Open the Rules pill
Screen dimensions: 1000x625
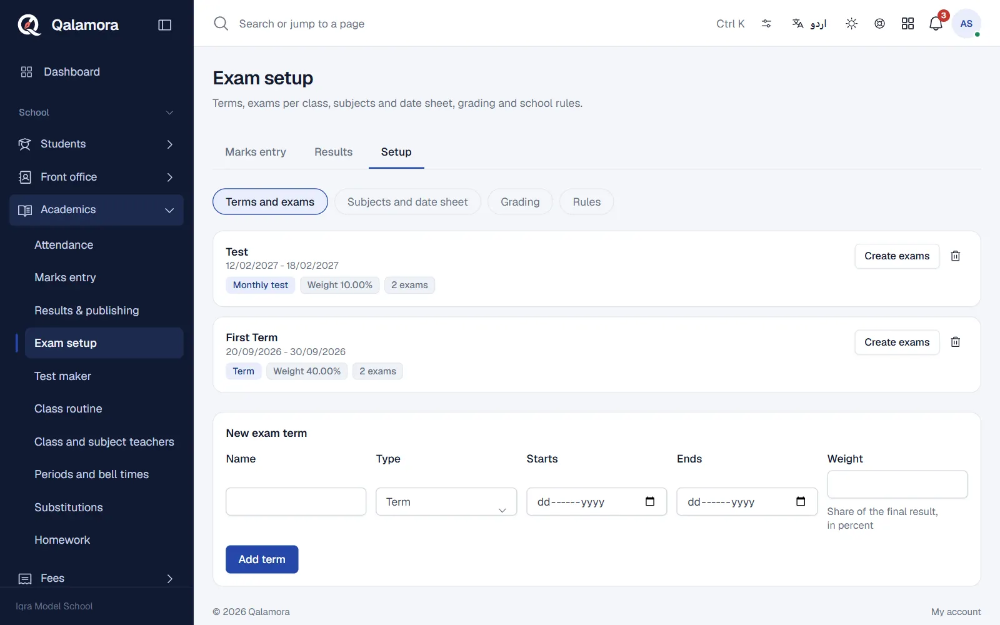587,202
